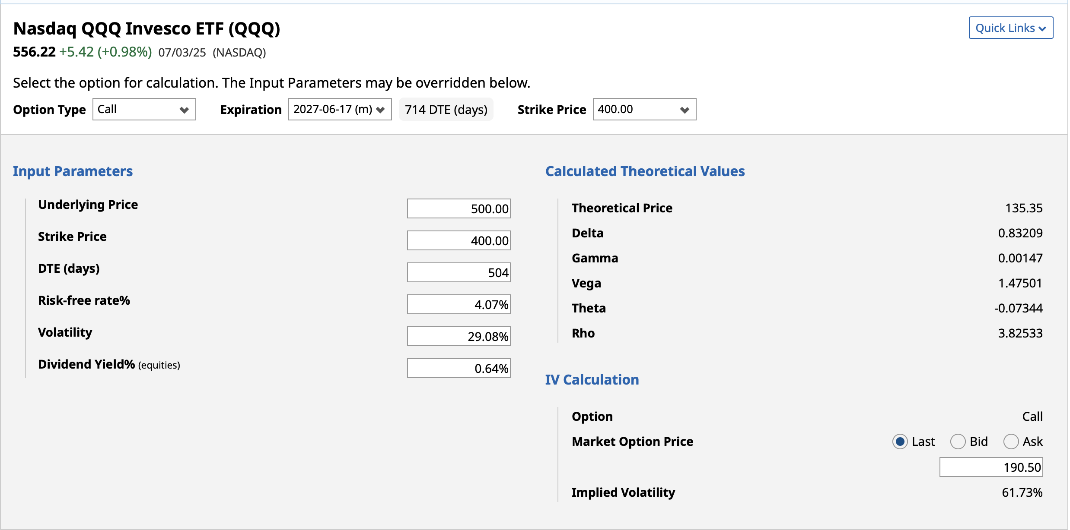Click the arrow icon in Strike Price select
Image resolution: width=1070 pixels, height=530 pixels.
coord(684,110)
